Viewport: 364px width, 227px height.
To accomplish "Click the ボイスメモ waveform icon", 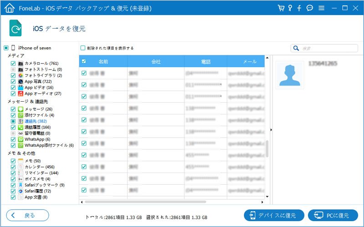I will (20, 179).
